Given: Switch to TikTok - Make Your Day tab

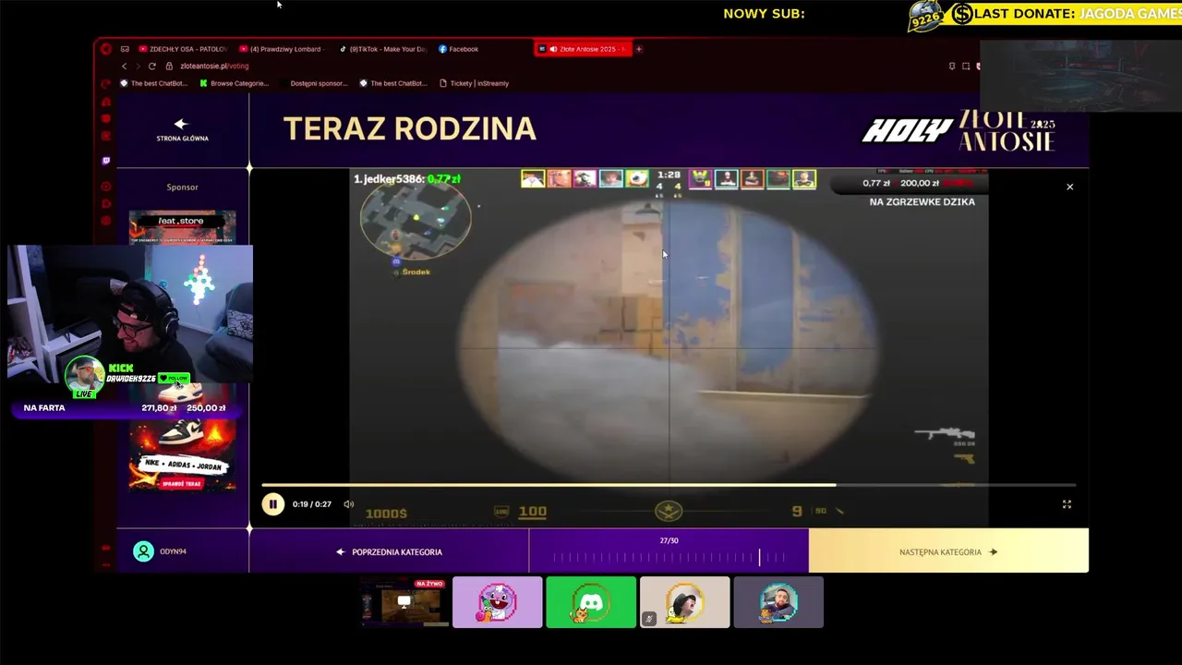Looking at the screenshot, I should 381,49.
